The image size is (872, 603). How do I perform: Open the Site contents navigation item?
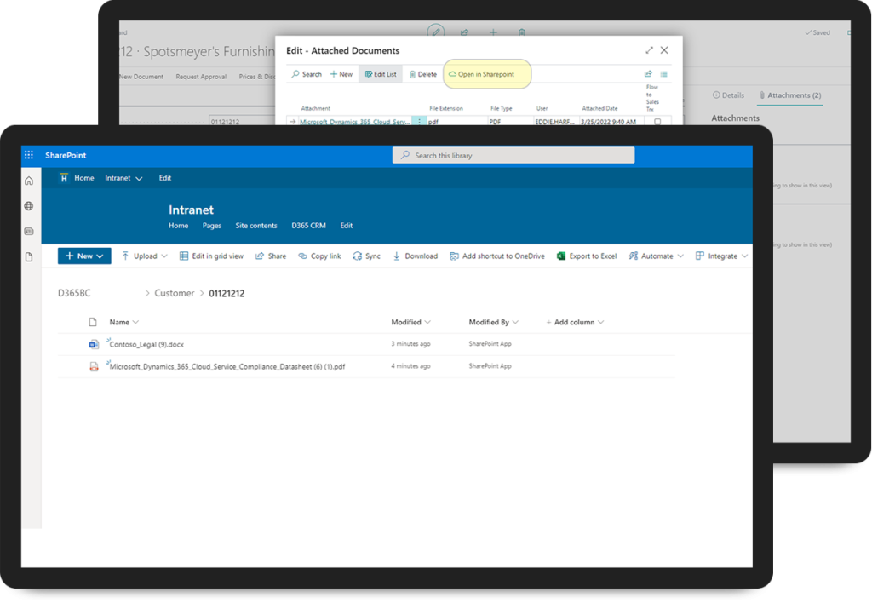(256, 226)
